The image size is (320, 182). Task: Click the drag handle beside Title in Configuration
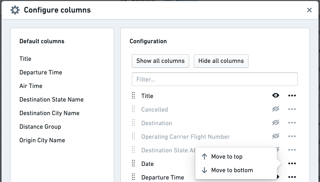133,96
